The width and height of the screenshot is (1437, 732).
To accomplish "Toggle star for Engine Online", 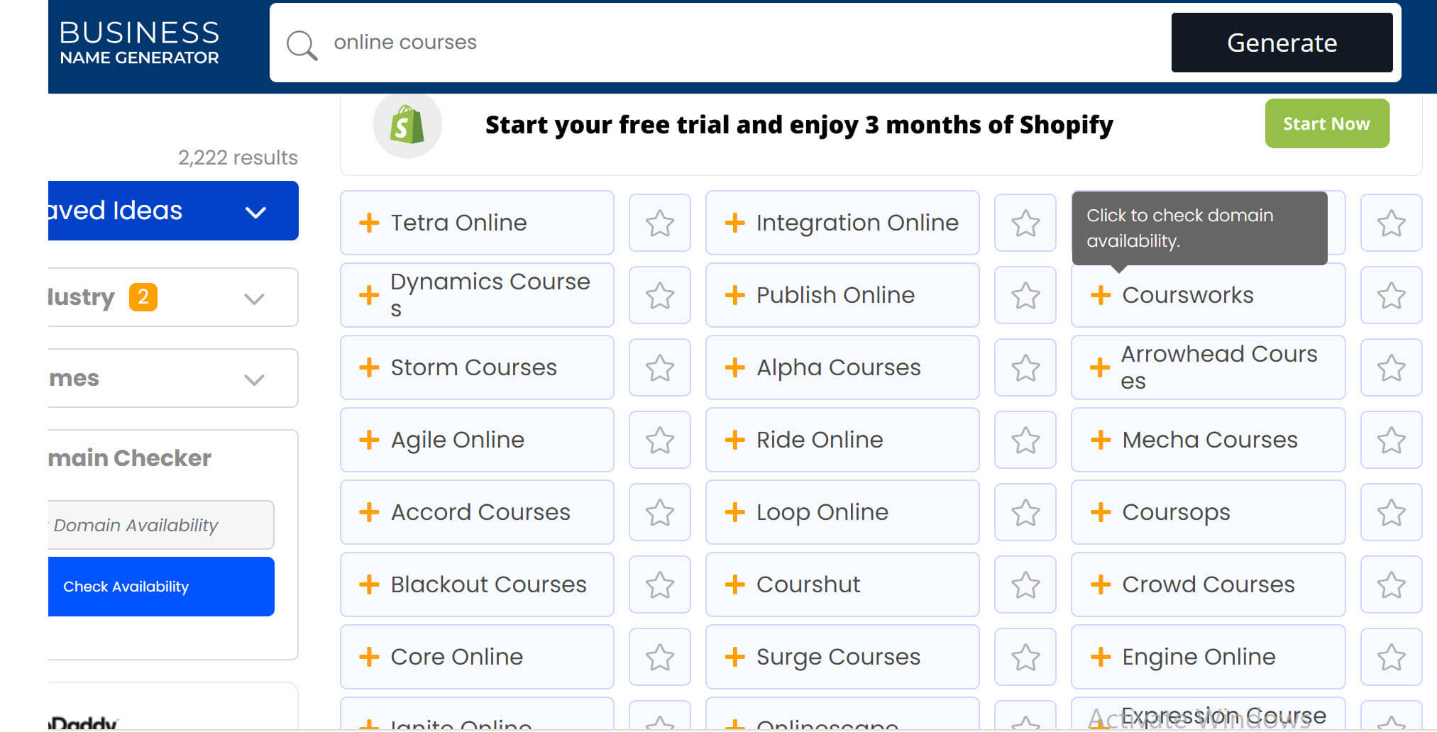I will pyautogui.click(x=1390, y=658).
